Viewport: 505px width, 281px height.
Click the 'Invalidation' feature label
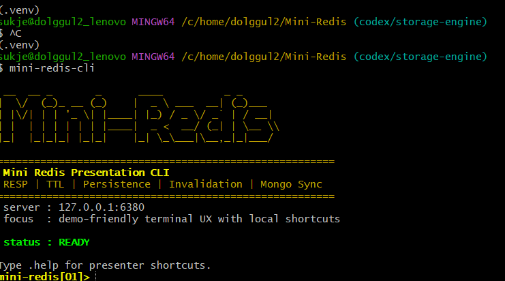[206, 184]
